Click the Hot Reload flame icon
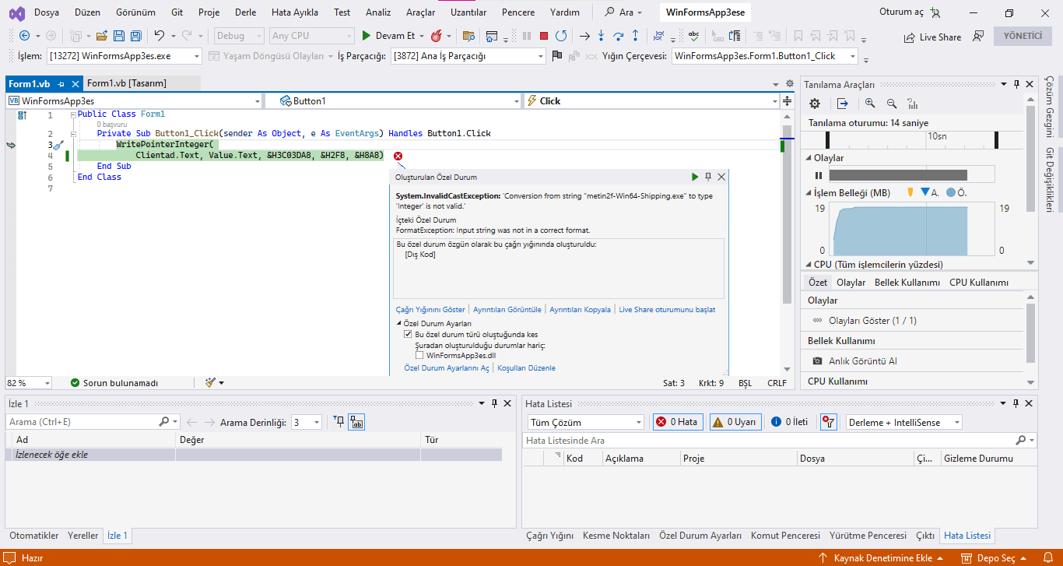 click(x=436, y=36)
